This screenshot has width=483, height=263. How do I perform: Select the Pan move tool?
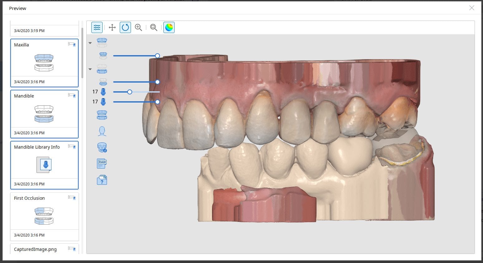[x=112, y=27]
